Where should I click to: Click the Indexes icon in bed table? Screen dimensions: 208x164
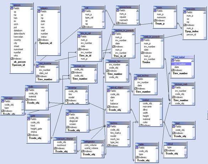pyautogui.click(x=174, y=133)
